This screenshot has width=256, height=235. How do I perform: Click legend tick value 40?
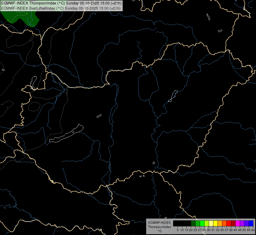tap(235, 230)
